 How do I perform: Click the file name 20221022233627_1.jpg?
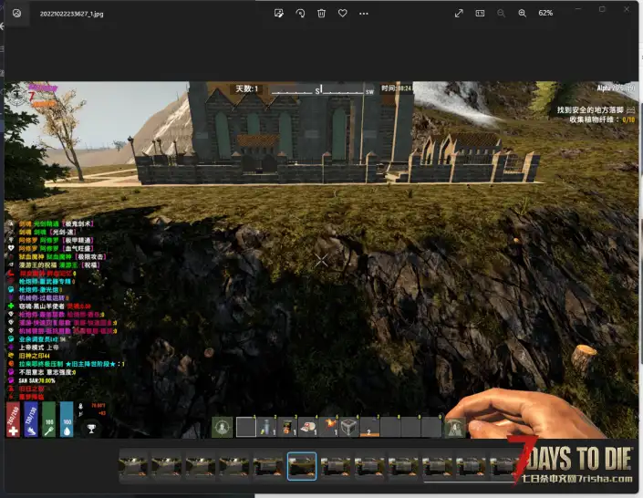point(72,14)
